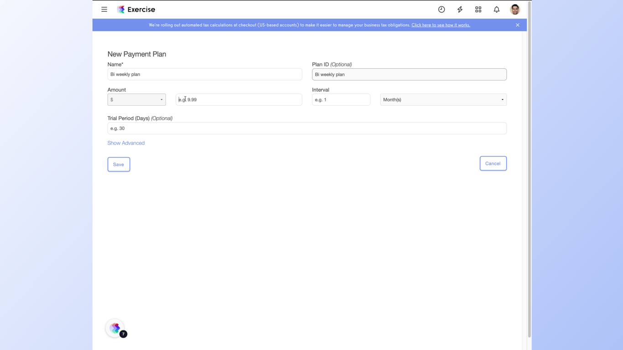Click the 'Name*' label
623x350 pixels.
(x=115, y=65)
